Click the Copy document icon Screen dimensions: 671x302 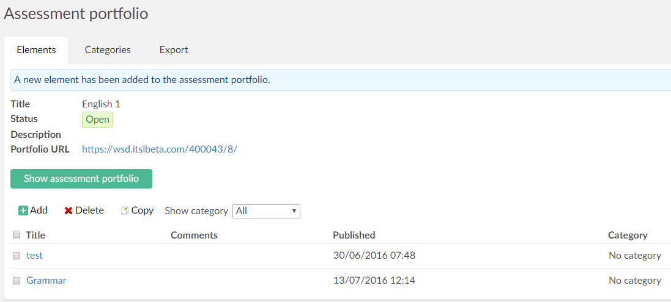125,210
